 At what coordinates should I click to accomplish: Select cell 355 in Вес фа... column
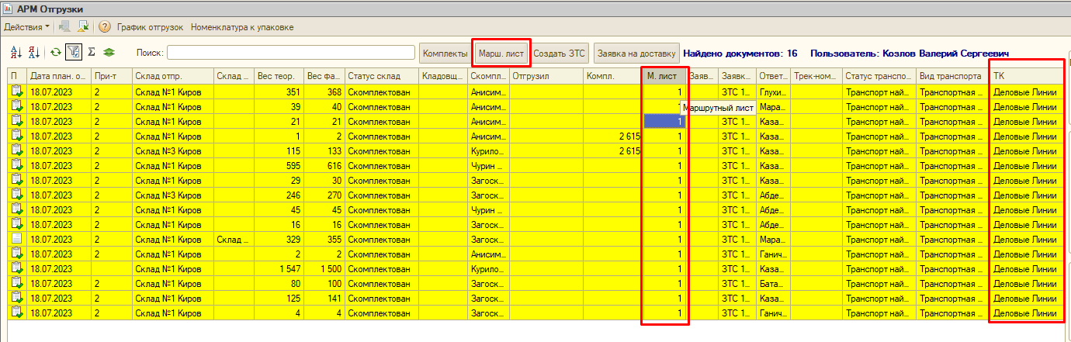tap(324, 239)
